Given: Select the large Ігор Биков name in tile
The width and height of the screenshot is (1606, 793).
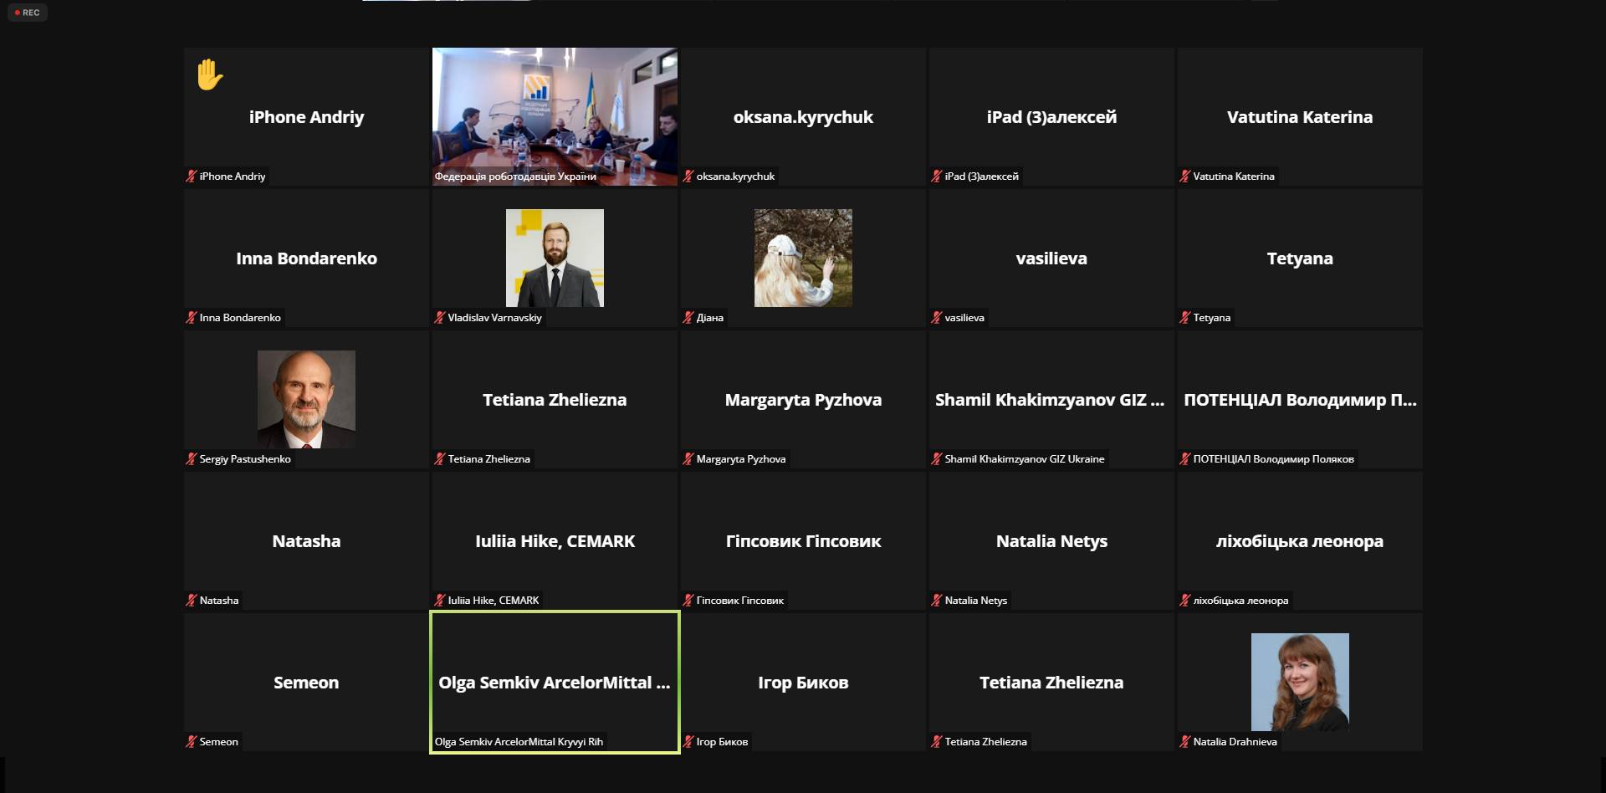Looking at the screenshot, I should pyautogui.click(x=803, y=683).
